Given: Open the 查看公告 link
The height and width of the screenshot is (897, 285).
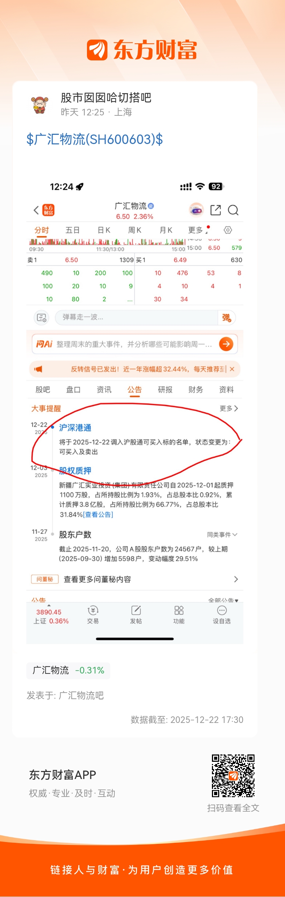Looking at the screenshot, I should click(x=98, y=514).
